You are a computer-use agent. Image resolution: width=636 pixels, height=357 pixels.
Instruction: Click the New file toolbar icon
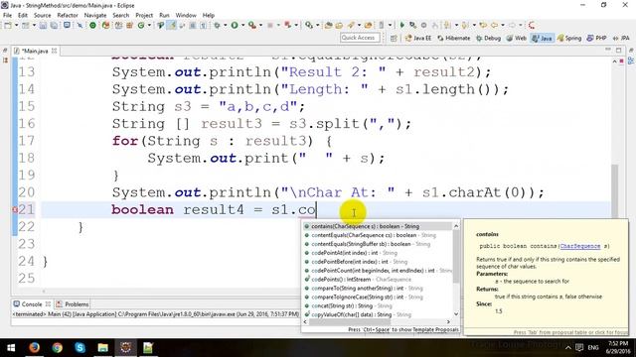tap(7, 25)
